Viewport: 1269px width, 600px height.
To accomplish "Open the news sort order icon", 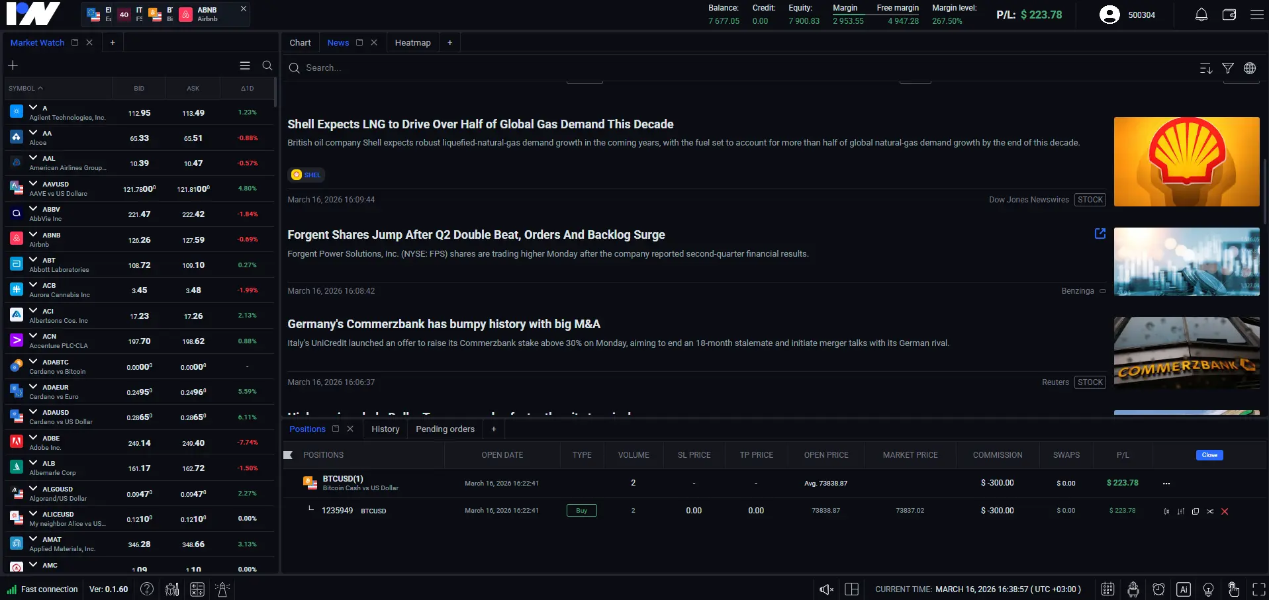I will pos(1205,67).
